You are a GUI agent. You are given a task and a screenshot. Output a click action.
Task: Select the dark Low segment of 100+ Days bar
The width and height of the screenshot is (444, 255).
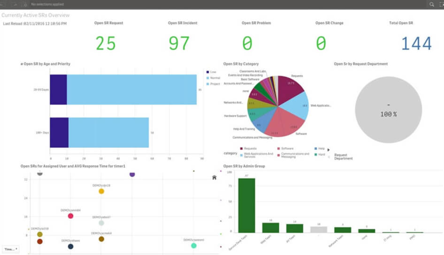59,133
